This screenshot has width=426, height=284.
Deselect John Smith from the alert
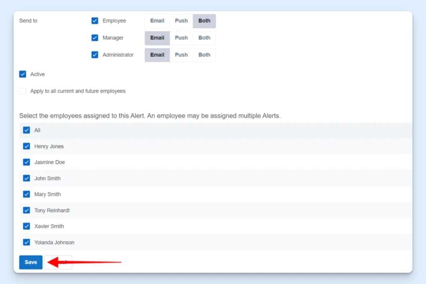point(27,178)
